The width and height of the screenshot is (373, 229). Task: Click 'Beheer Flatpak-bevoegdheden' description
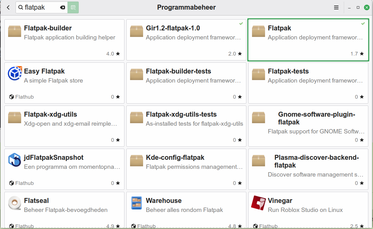coord(66,210)
